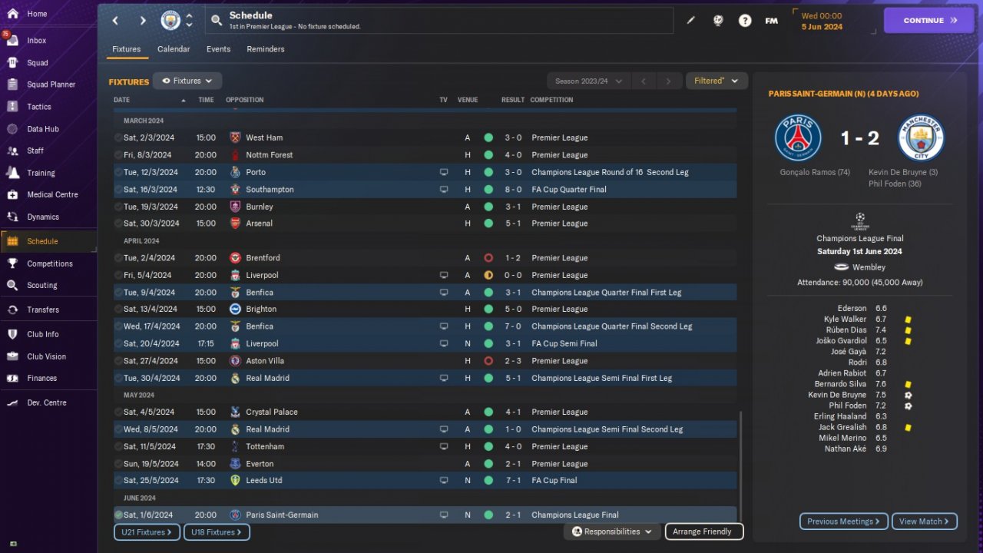Image resolution: width=983 pixels, height=553 pixels.
Task: Tick the Aston Villa row selector circle
Action: [118, 361]
